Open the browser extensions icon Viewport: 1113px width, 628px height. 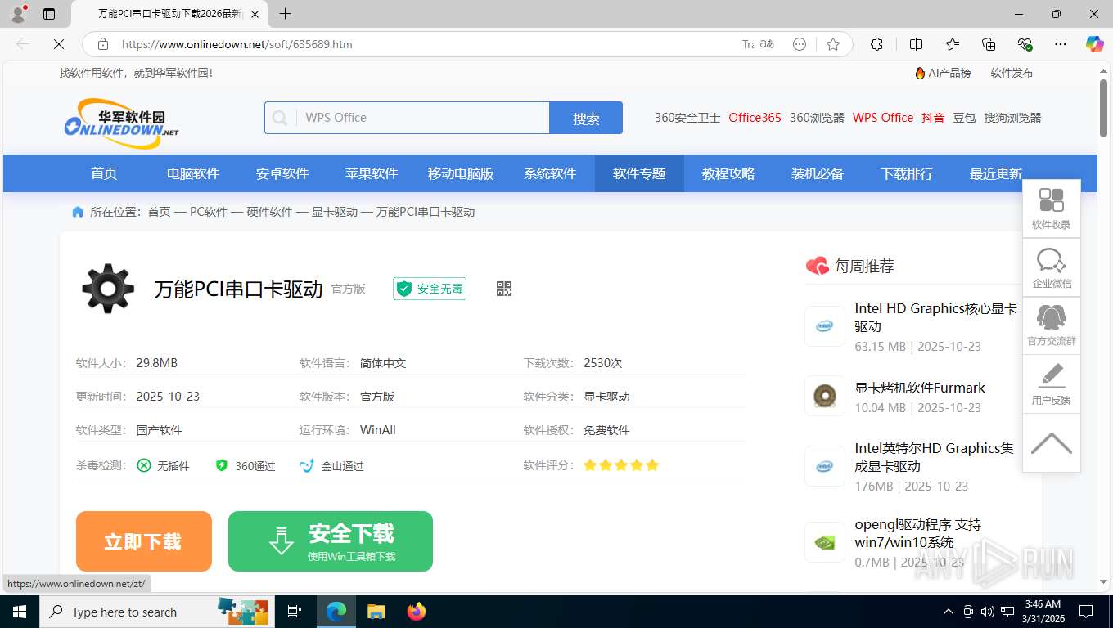pyautogui.click(x=876, y=44)
